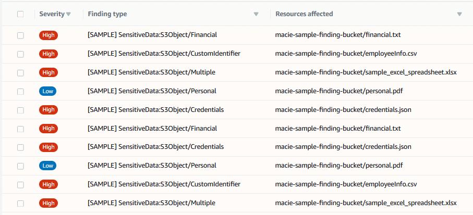
Task: Click the Finding type column header label
Action: coord(107,14)
